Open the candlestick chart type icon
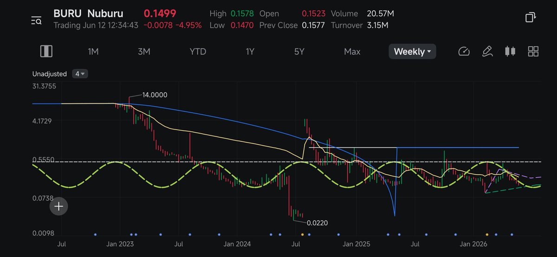Image resolution: width=557 pixels, height=257 pixels. pyautogui.click(x=510, y=51)
